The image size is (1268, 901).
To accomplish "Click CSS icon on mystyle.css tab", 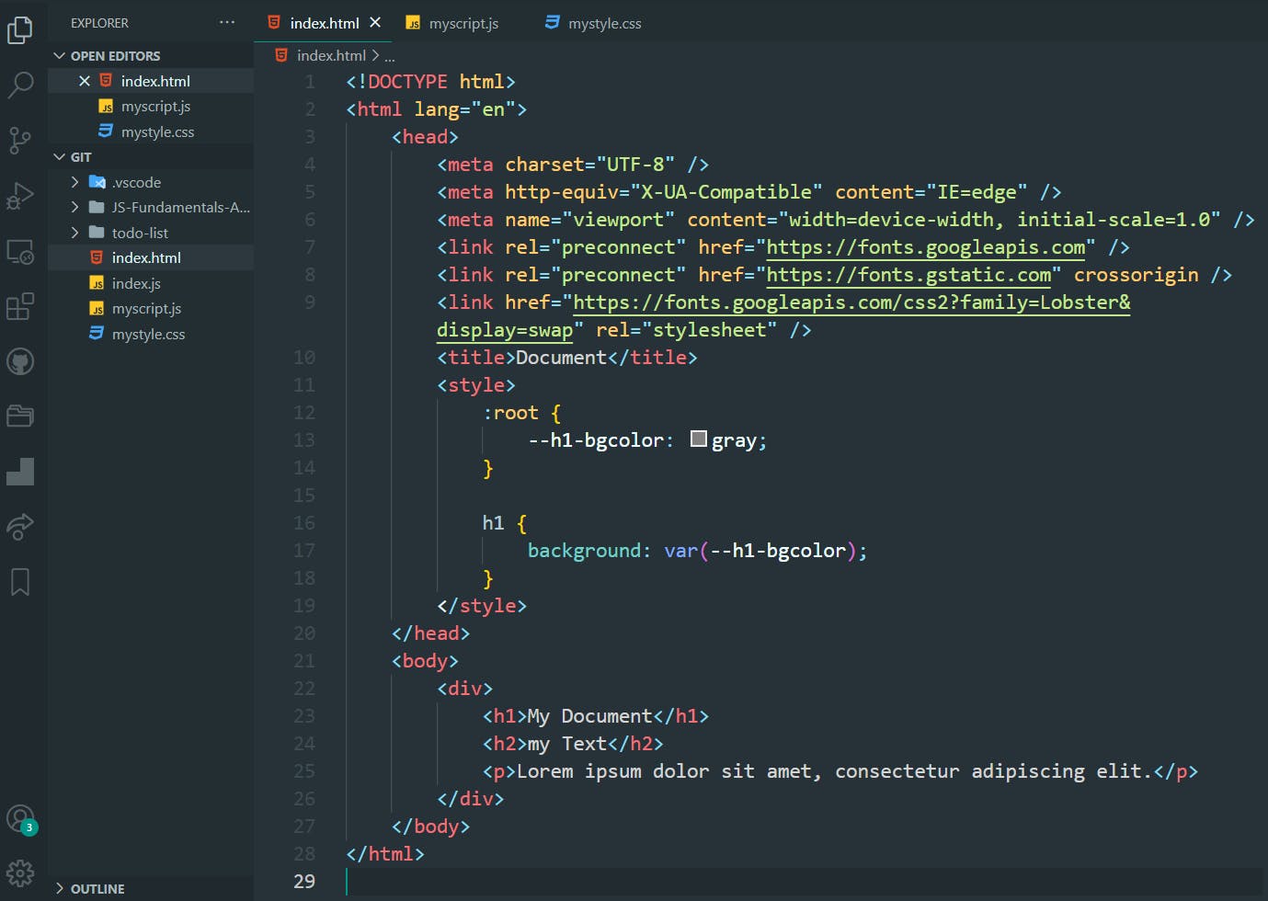I will tap(552, 22).
